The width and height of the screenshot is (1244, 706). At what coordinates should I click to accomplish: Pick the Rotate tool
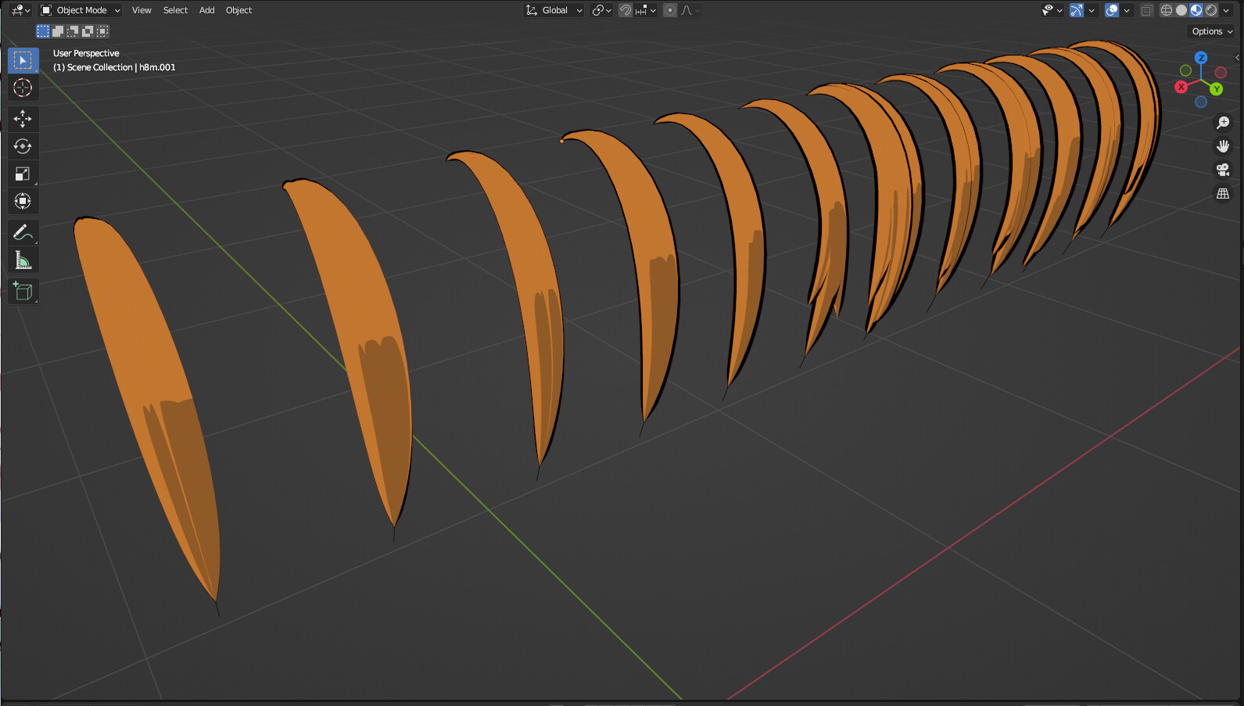click(23, 146)
